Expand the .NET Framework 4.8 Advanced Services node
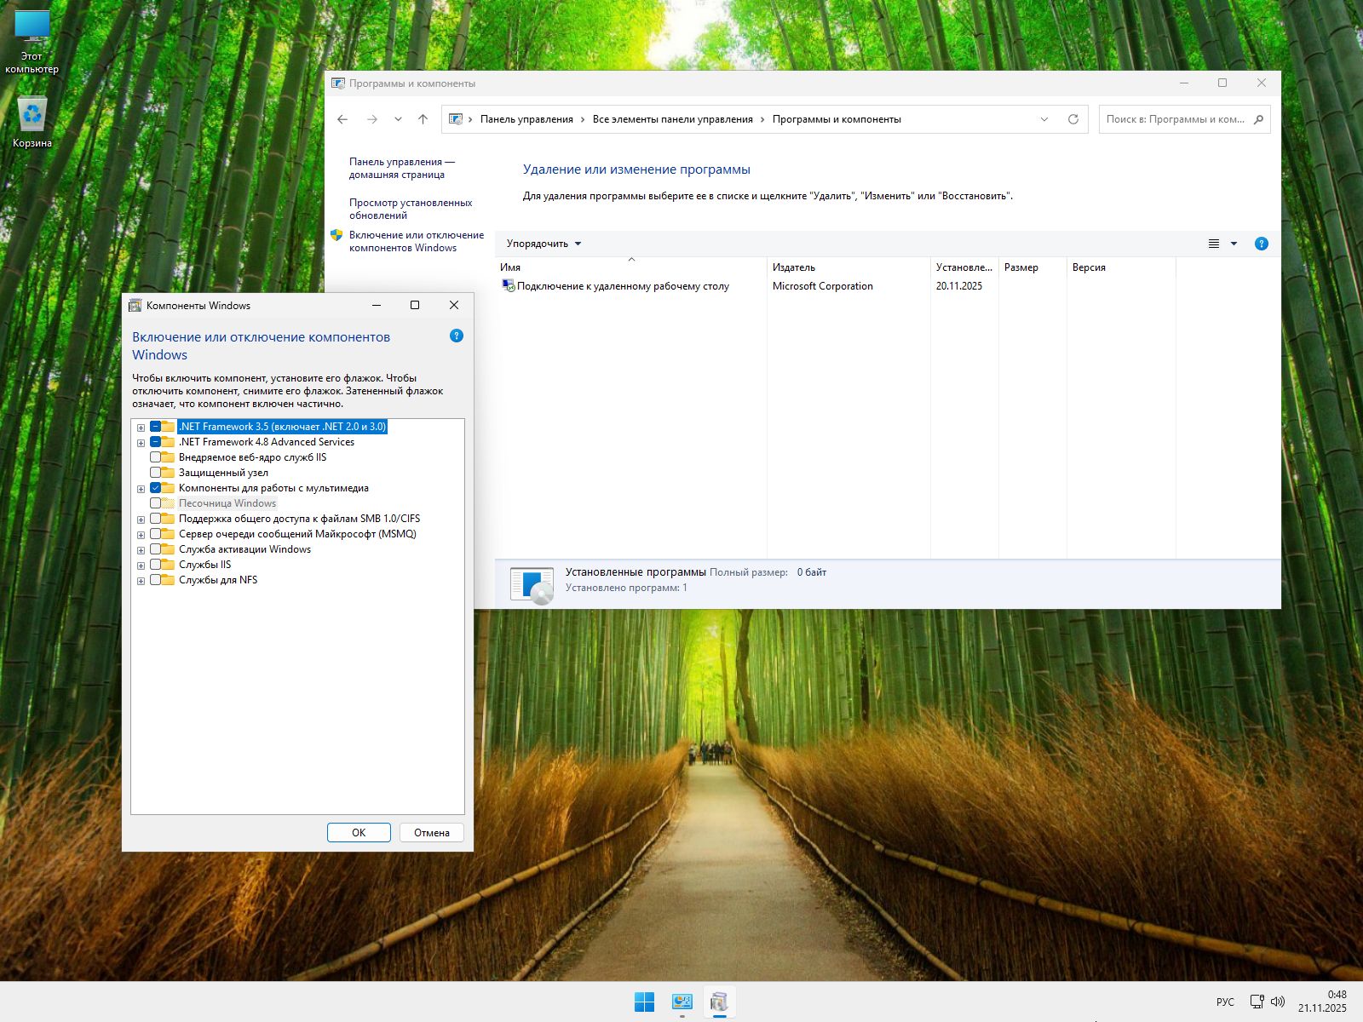 (x=141, y=442)
